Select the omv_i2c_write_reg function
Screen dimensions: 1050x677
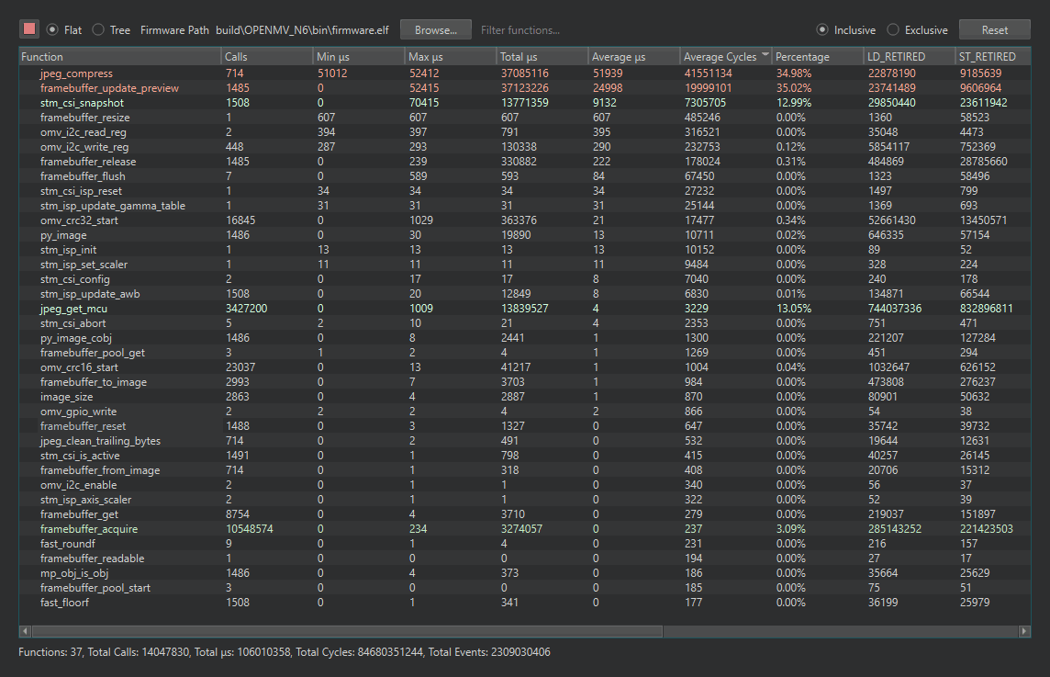(525, 147)
